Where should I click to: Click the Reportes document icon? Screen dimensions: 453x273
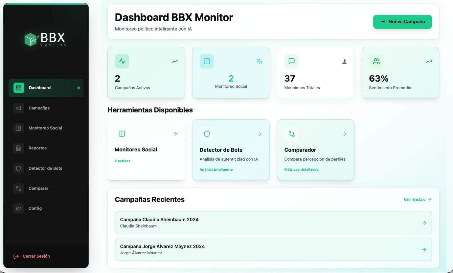pos(18,148)
